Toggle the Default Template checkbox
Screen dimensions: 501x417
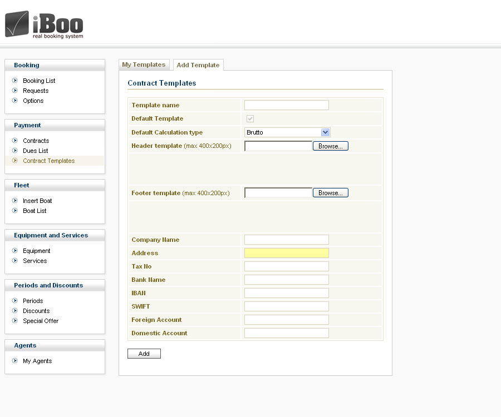tap(250, 118)
